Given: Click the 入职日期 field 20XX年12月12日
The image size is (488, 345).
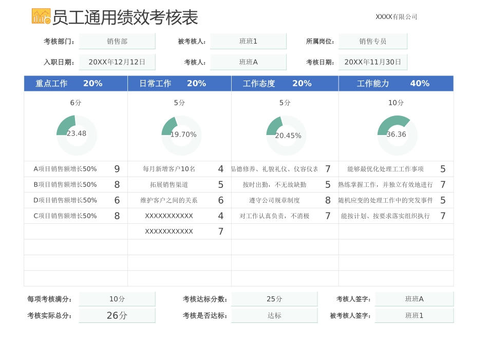Looking at the screenshot, I should pos(117,62).
